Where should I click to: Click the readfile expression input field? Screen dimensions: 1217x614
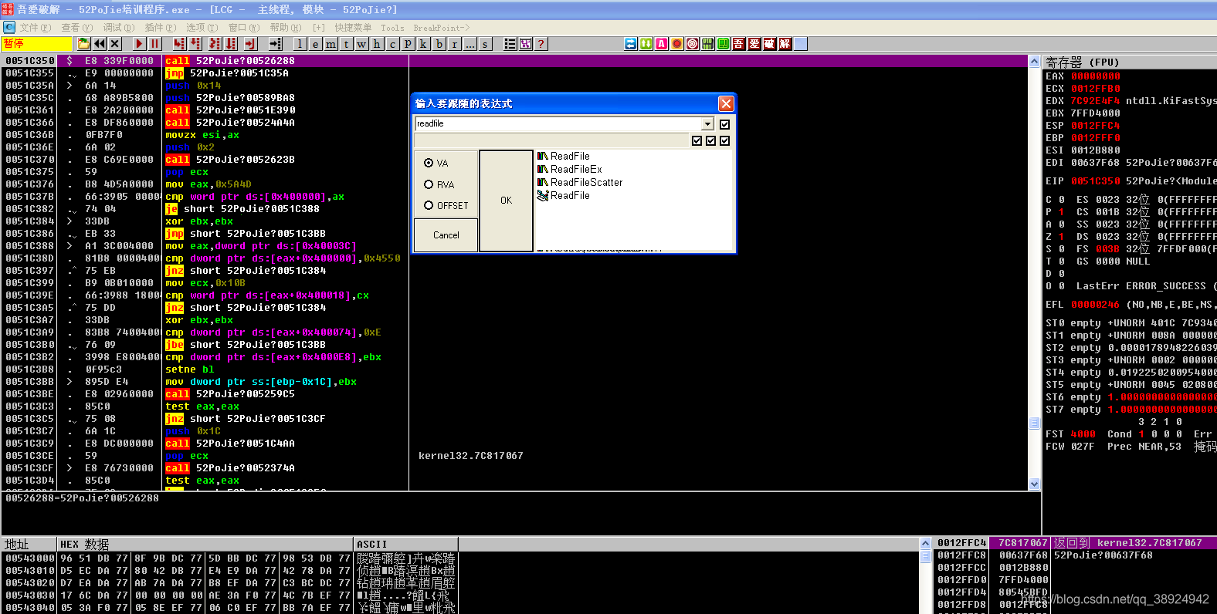[558, 124]
